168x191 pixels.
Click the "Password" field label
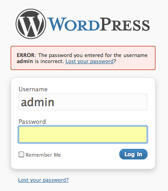(32, 121)
